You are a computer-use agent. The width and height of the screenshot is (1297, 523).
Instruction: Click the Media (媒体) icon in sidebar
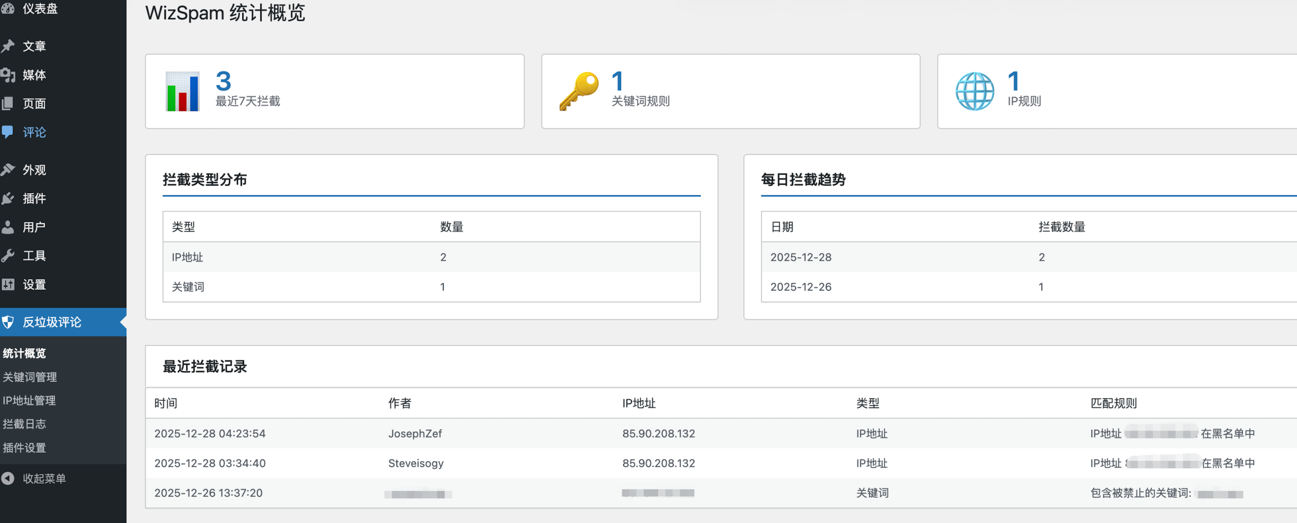point(8,75)
